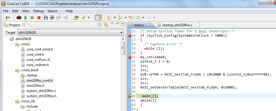276x111 pixels.
Task: Close the main.c editor tab
Action: [x=148, y=25]
